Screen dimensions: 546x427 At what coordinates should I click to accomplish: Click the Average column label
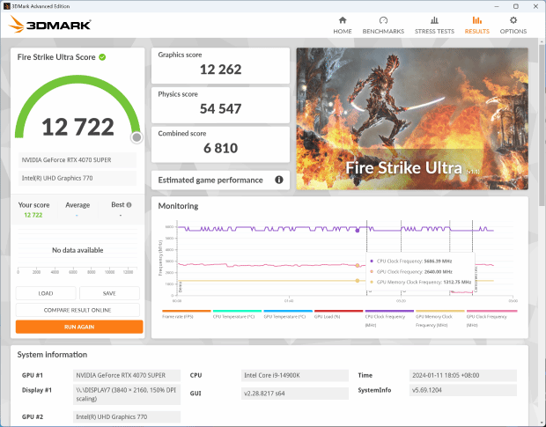77,205
